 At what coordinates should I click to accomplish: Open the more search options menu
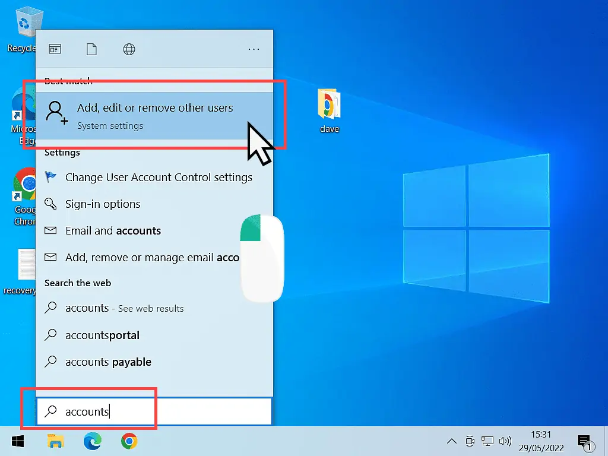click(x=254, y=49)
